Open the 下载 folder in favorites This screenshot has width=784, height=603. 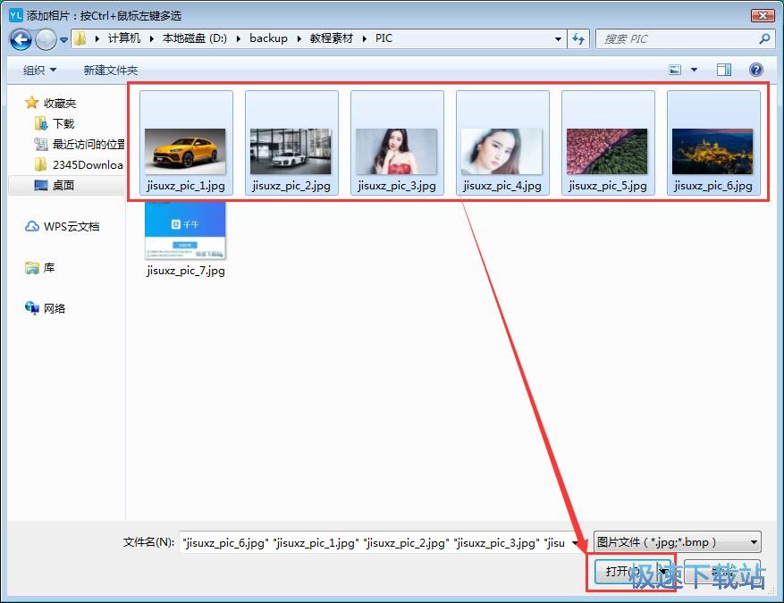(63, 124)
